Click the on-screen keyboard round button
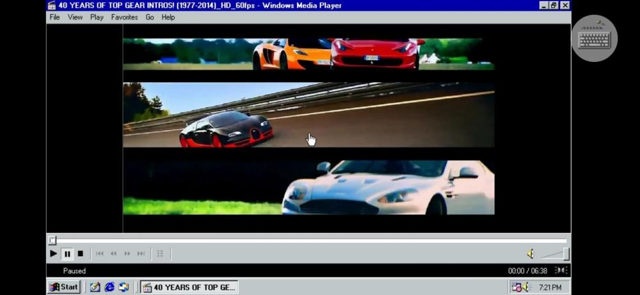This screenshot has width=640, height=295. click(595, 38)
